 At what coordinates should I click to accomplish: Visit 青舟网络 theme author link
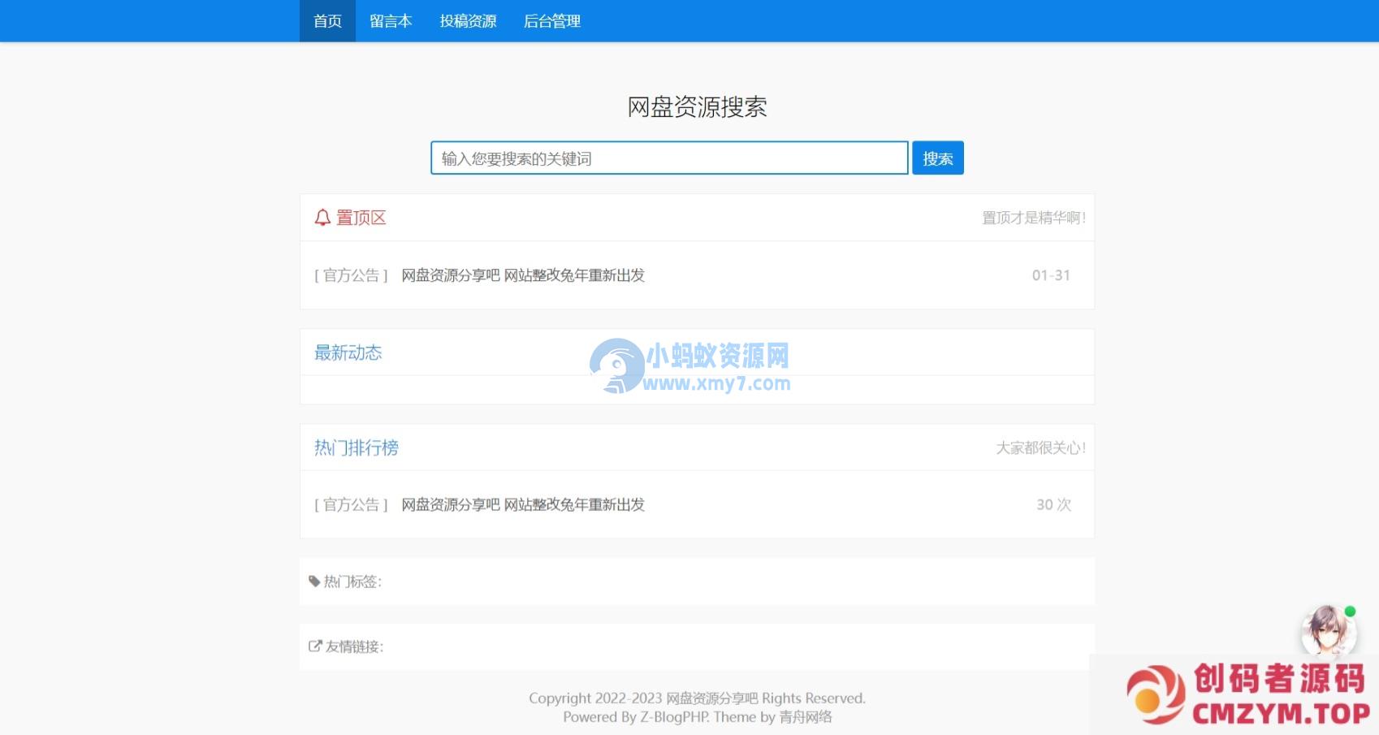pos(806,717)
